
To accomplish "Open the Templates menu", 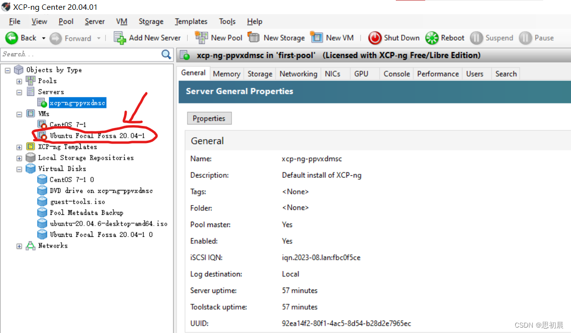I will [x=191, y=21].
